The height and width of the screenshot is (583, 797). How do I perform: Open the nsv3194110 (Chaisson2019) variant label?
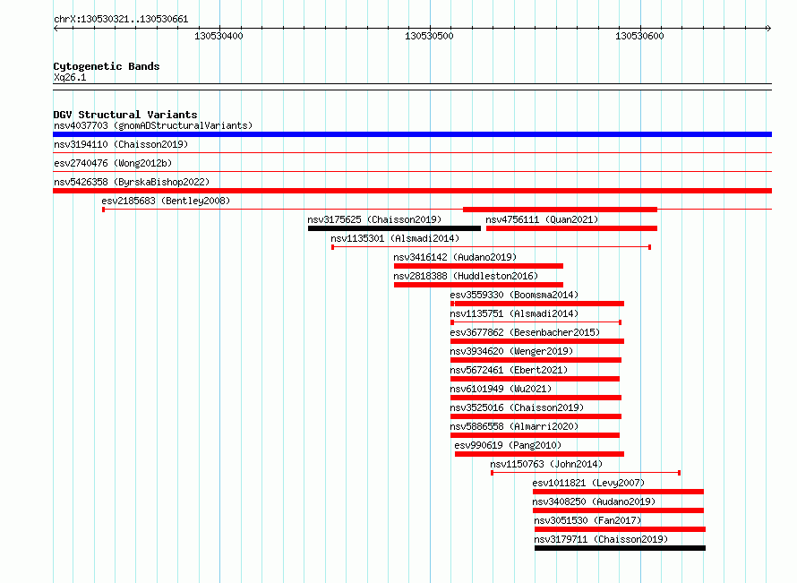(121, 144)
